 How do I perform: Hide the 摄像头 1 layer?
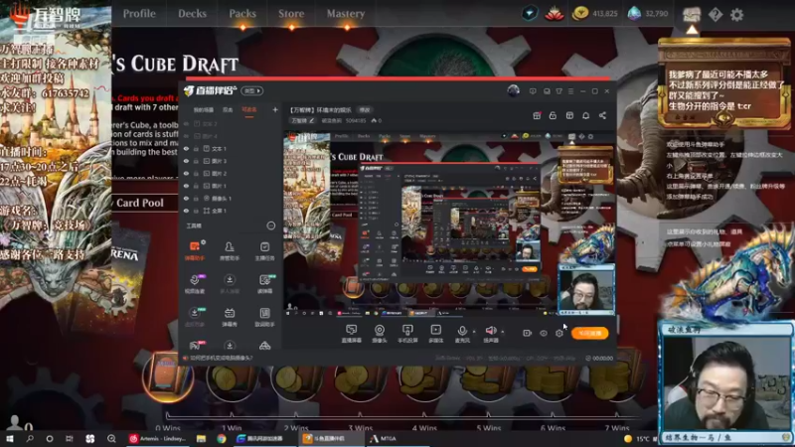186,198
